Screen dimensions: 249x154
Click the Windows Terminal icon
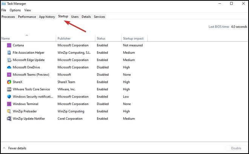(9, 104)
